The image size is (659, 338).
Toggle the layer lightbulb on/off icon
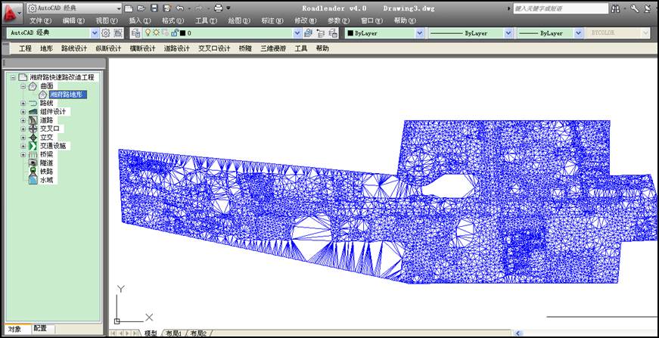148,33
